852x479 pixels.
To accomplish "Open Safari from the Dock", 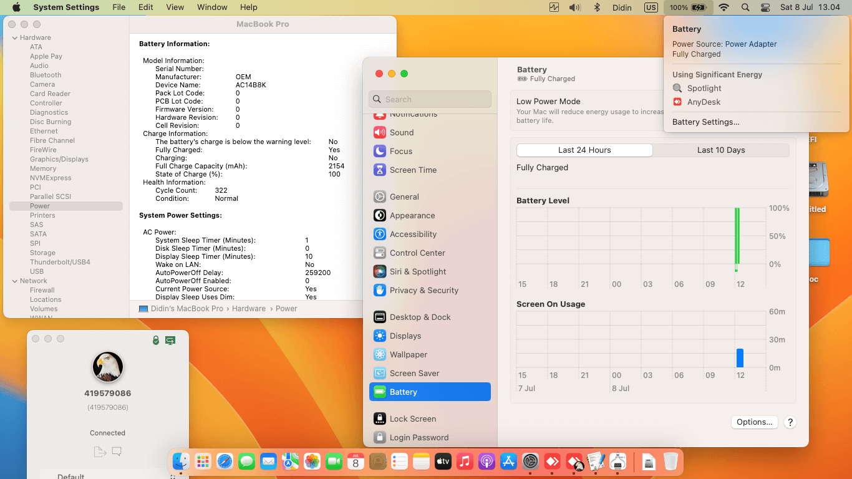I will coord(225,462).
